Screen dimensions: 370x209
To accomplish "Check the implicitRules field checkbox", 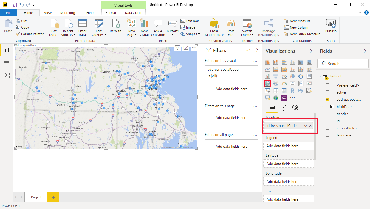I will click(x=327, y=128).
